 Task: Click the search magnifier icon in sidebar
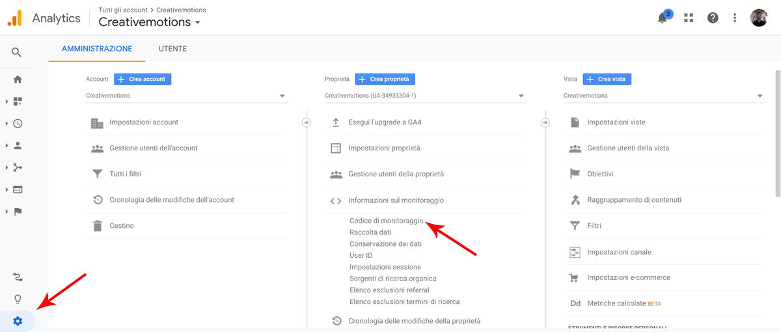17,53
